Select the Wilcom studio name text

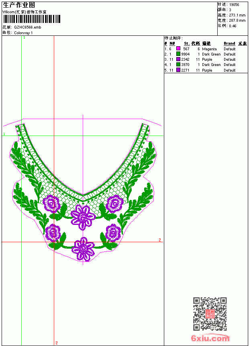click(x=24, y=12)
